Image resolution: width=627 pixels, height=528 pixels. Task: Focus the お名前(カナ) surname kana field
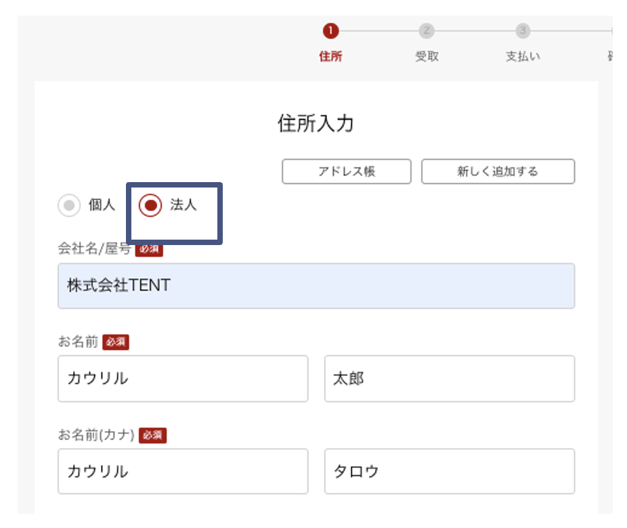click(183, 472)
